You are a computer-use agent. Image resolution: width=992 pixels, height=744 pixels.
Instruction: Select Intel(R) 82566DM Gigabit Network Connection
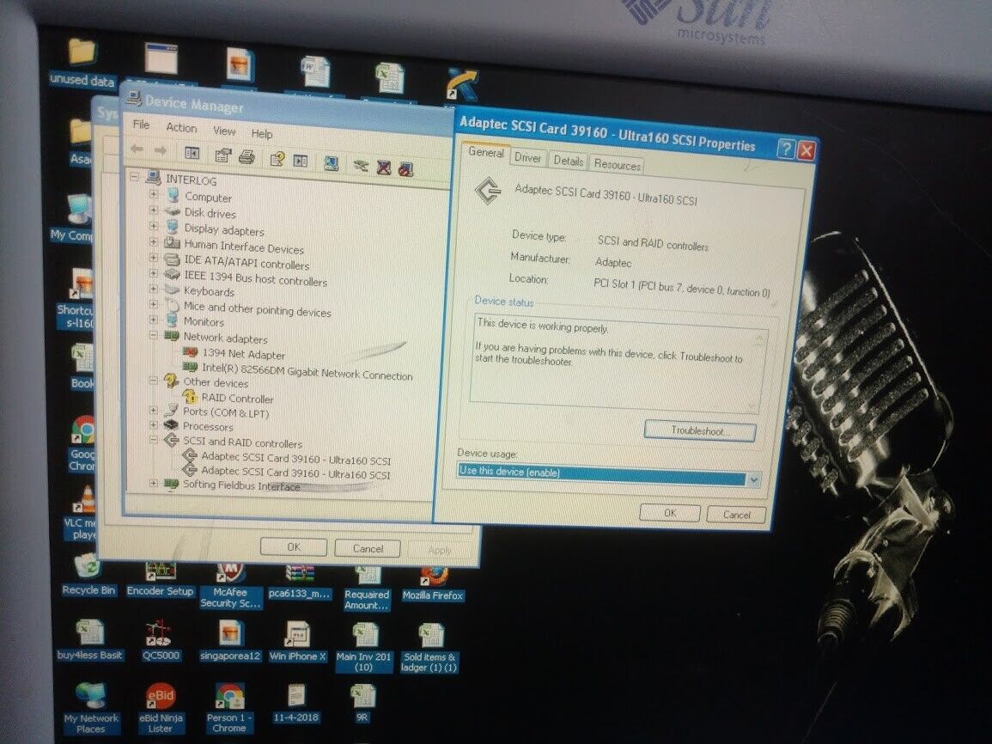[x=307, y=372]
